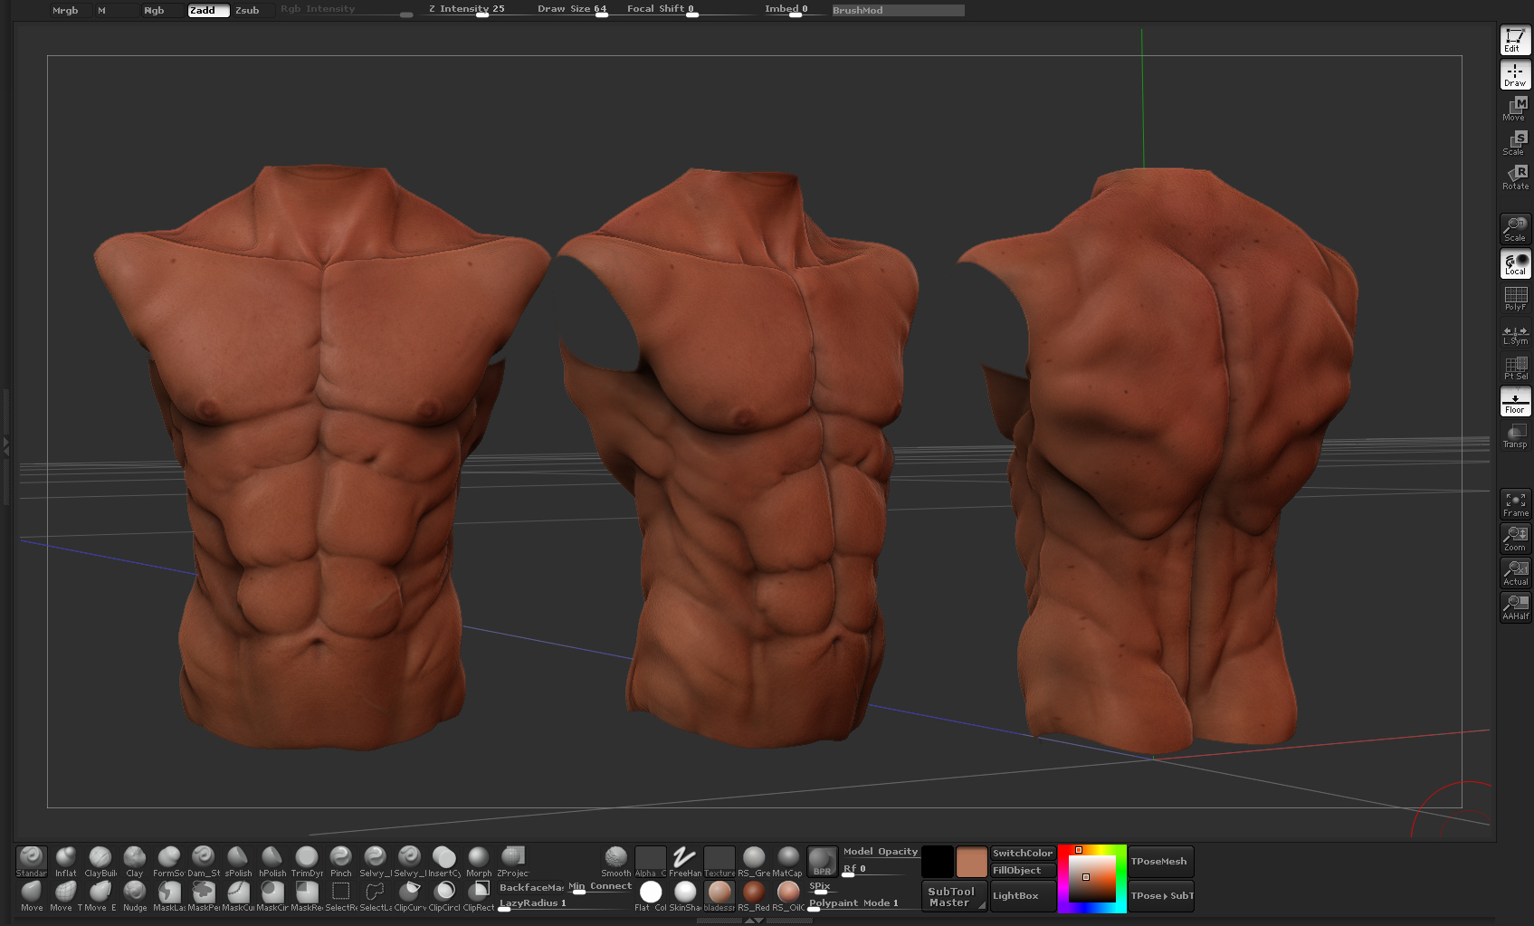Select the TrimDynamic brush
Screen dimensions: 1534x926
coord(307,861)
